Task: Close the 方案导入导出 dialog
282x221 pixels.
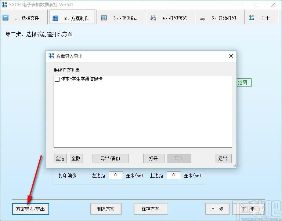Action: tap(231, 56)
